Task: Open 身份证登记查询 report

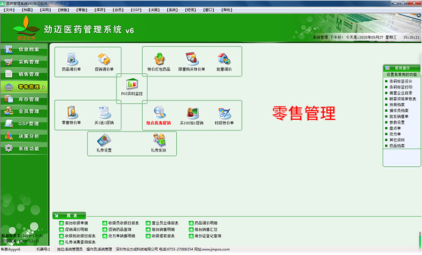Action: (x=208, y=236)
